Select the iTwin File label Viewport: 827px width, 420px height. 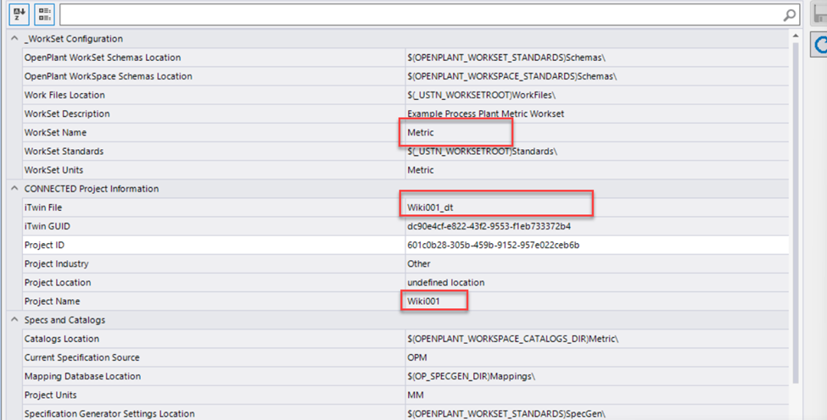42,207
